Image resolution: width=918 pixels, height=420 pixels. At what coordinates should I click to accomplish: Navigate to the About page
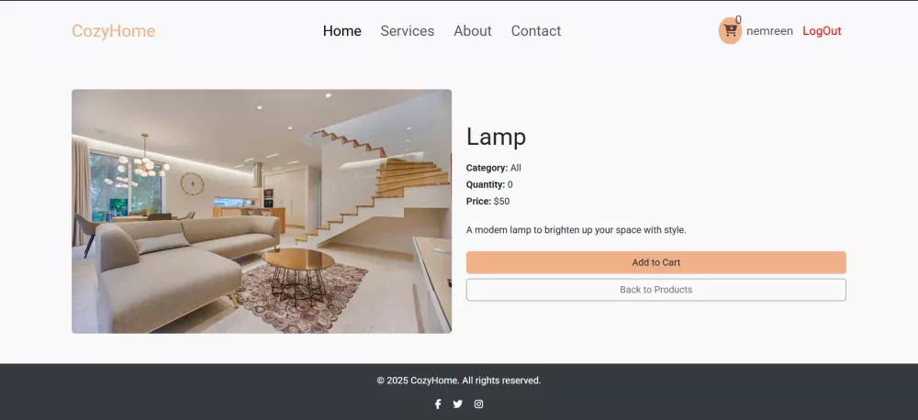pos(473,31)
